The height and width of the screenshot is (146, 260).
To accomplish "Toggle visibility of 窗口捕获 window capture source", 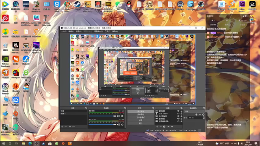I will click(178, 111).
